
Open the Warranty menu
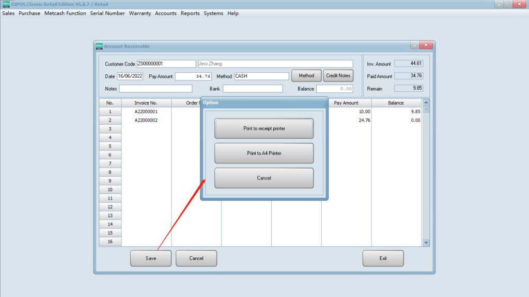coord(140,13)
